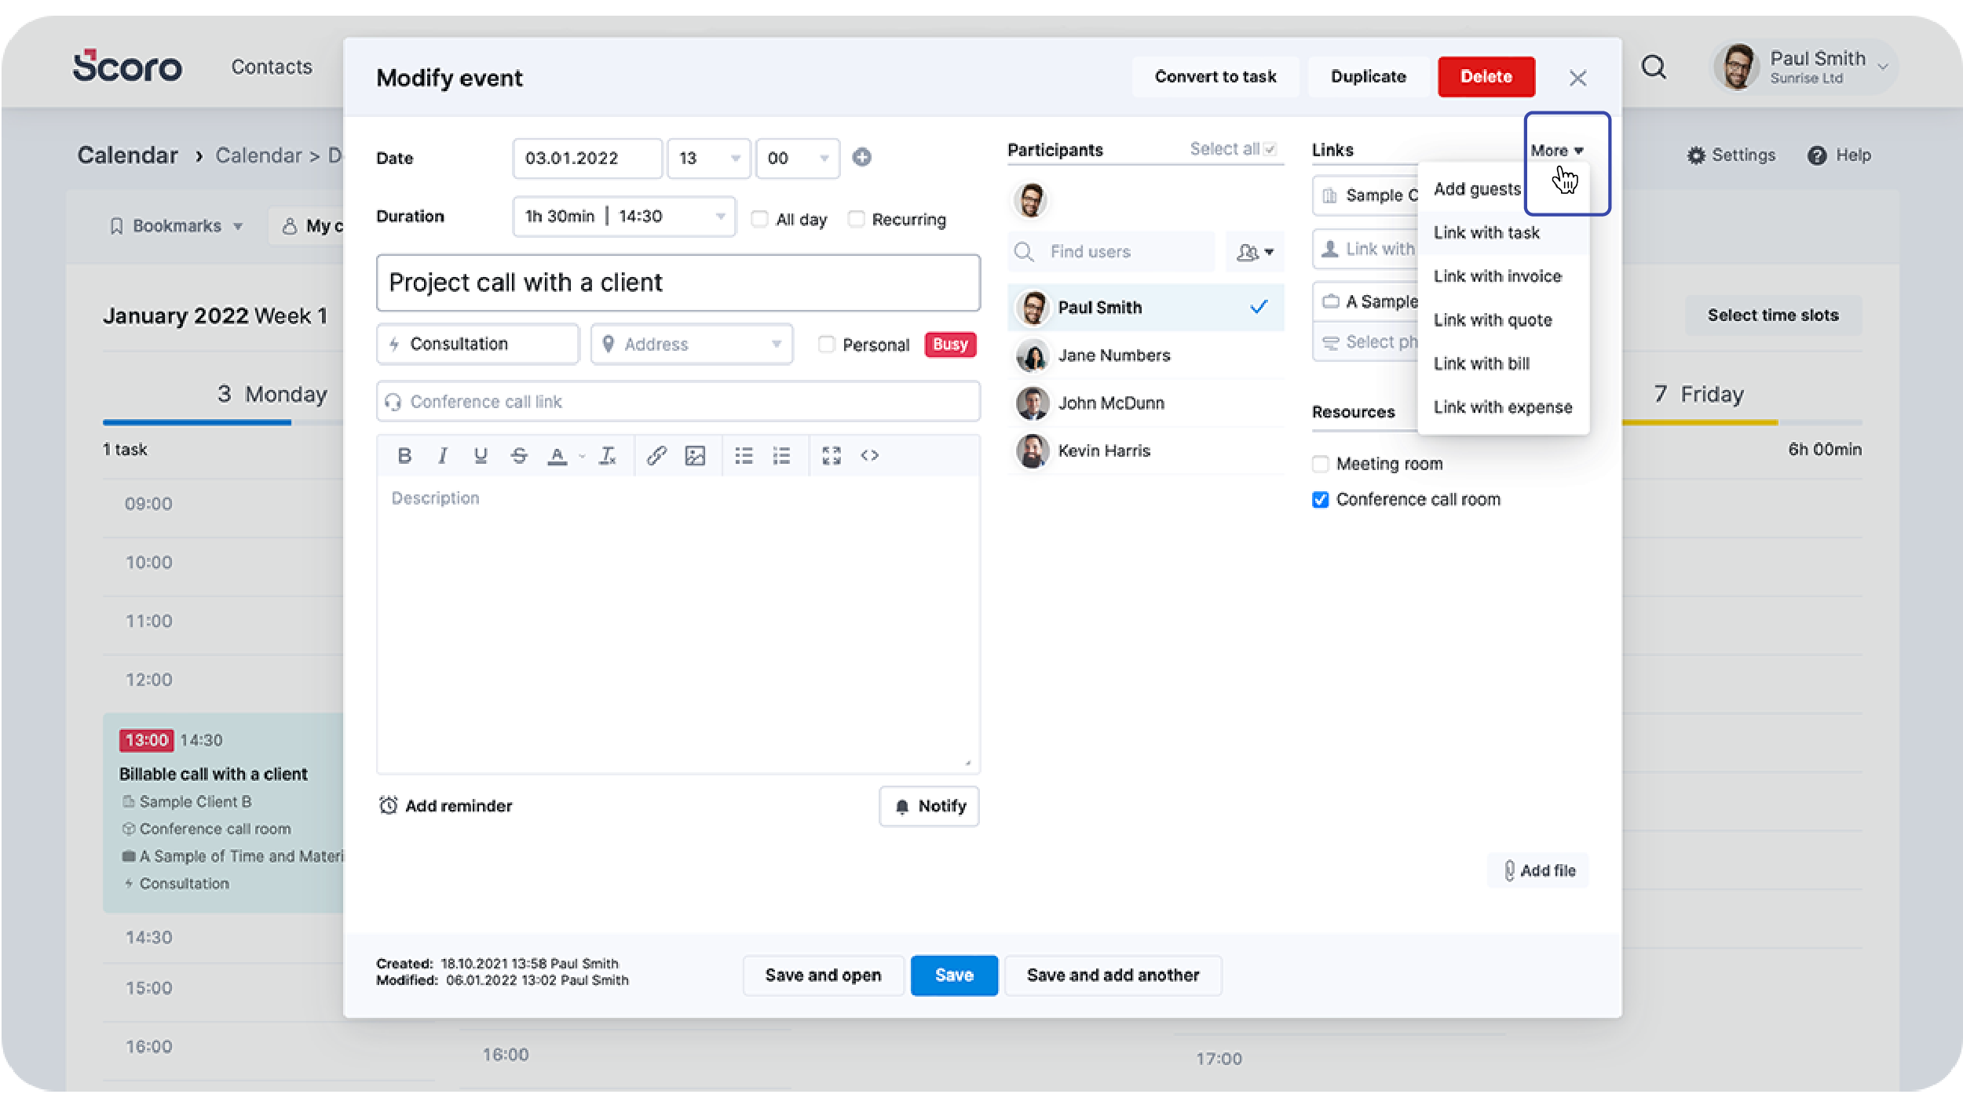Toggle Select all participants checkbox
The image size is (1963, 1105).
click(x=1270, y=149)
